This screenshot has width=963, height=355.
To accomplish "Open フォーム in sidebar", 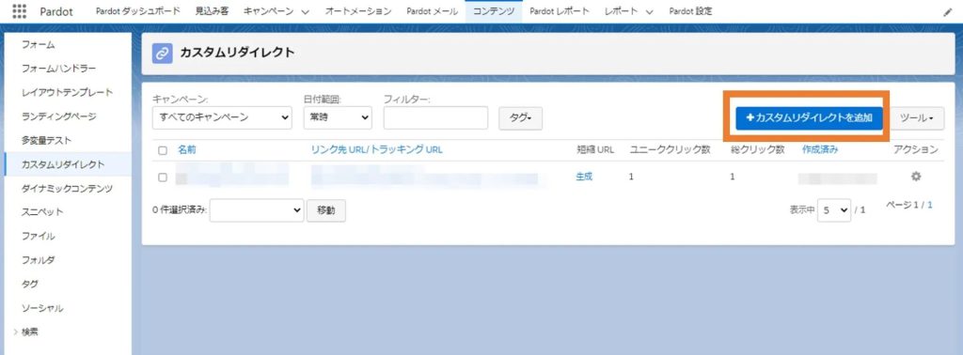I will [x=38, y=45].
